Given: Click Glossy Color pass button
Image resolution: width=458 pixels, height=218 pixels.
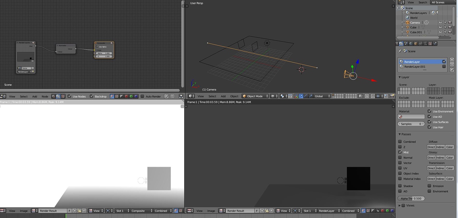Looking at the screenshot, I should 449,157.
